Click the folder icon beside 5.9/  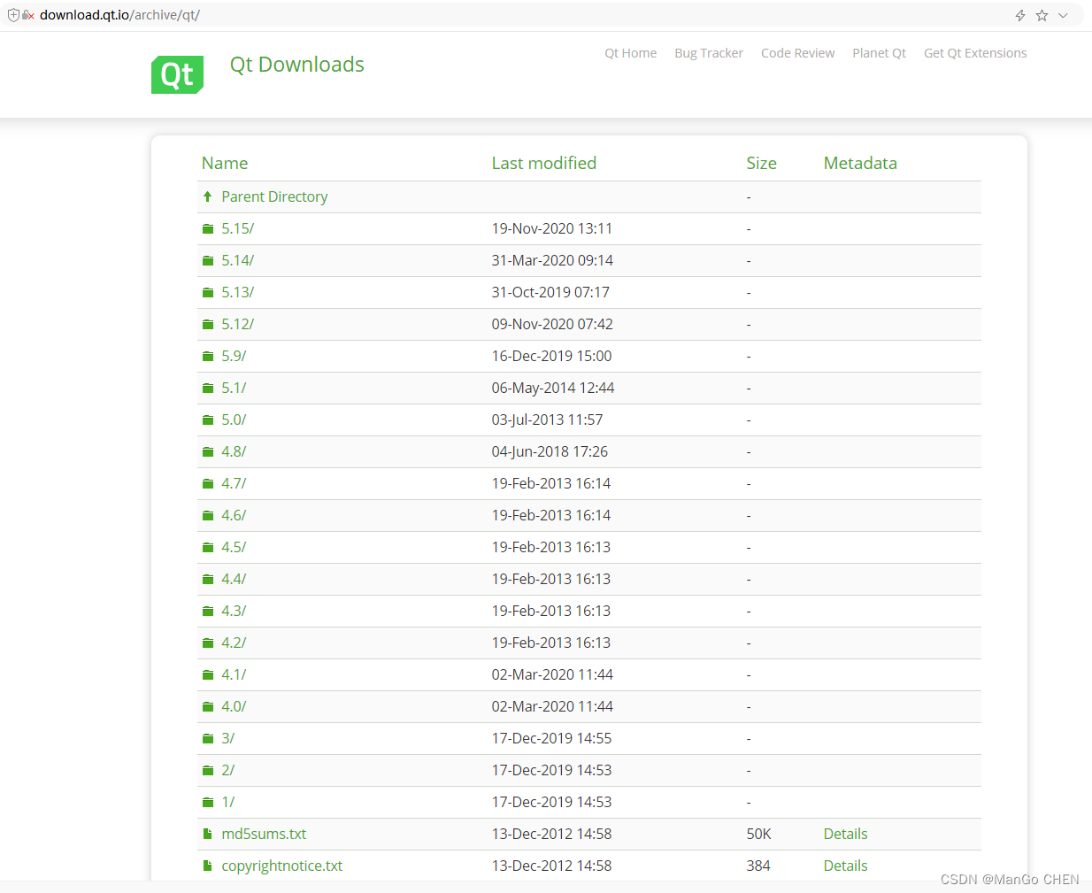pos(208,356)
